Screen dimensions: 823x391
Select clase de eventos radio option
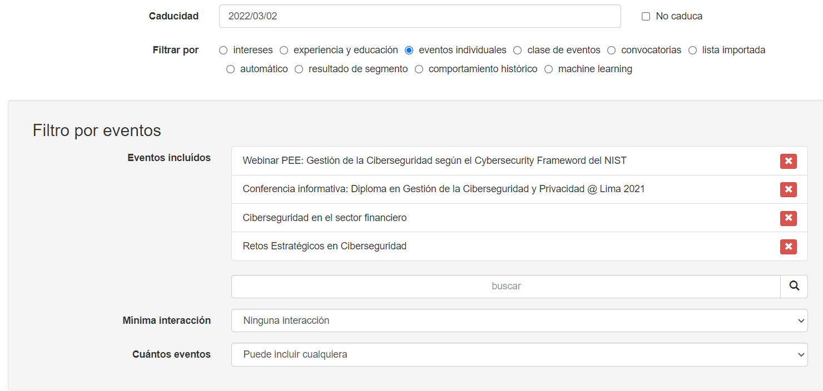517,50
